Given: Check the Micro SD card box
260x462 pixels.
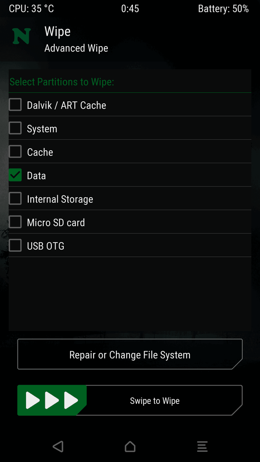Looking at the screenshot, I should (x=15, y=222).
